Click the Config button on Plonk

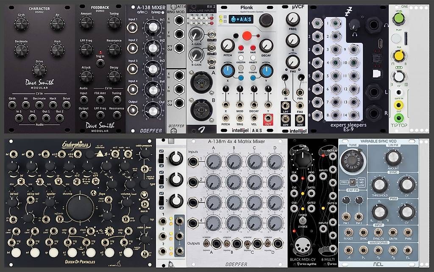[253, 68]
